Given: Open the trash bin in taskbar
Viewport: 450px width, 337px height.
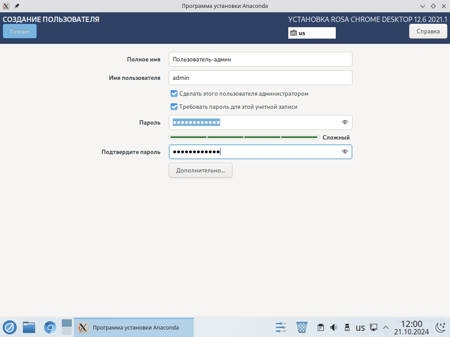Looking at the screenshot, I should (302, 327).
